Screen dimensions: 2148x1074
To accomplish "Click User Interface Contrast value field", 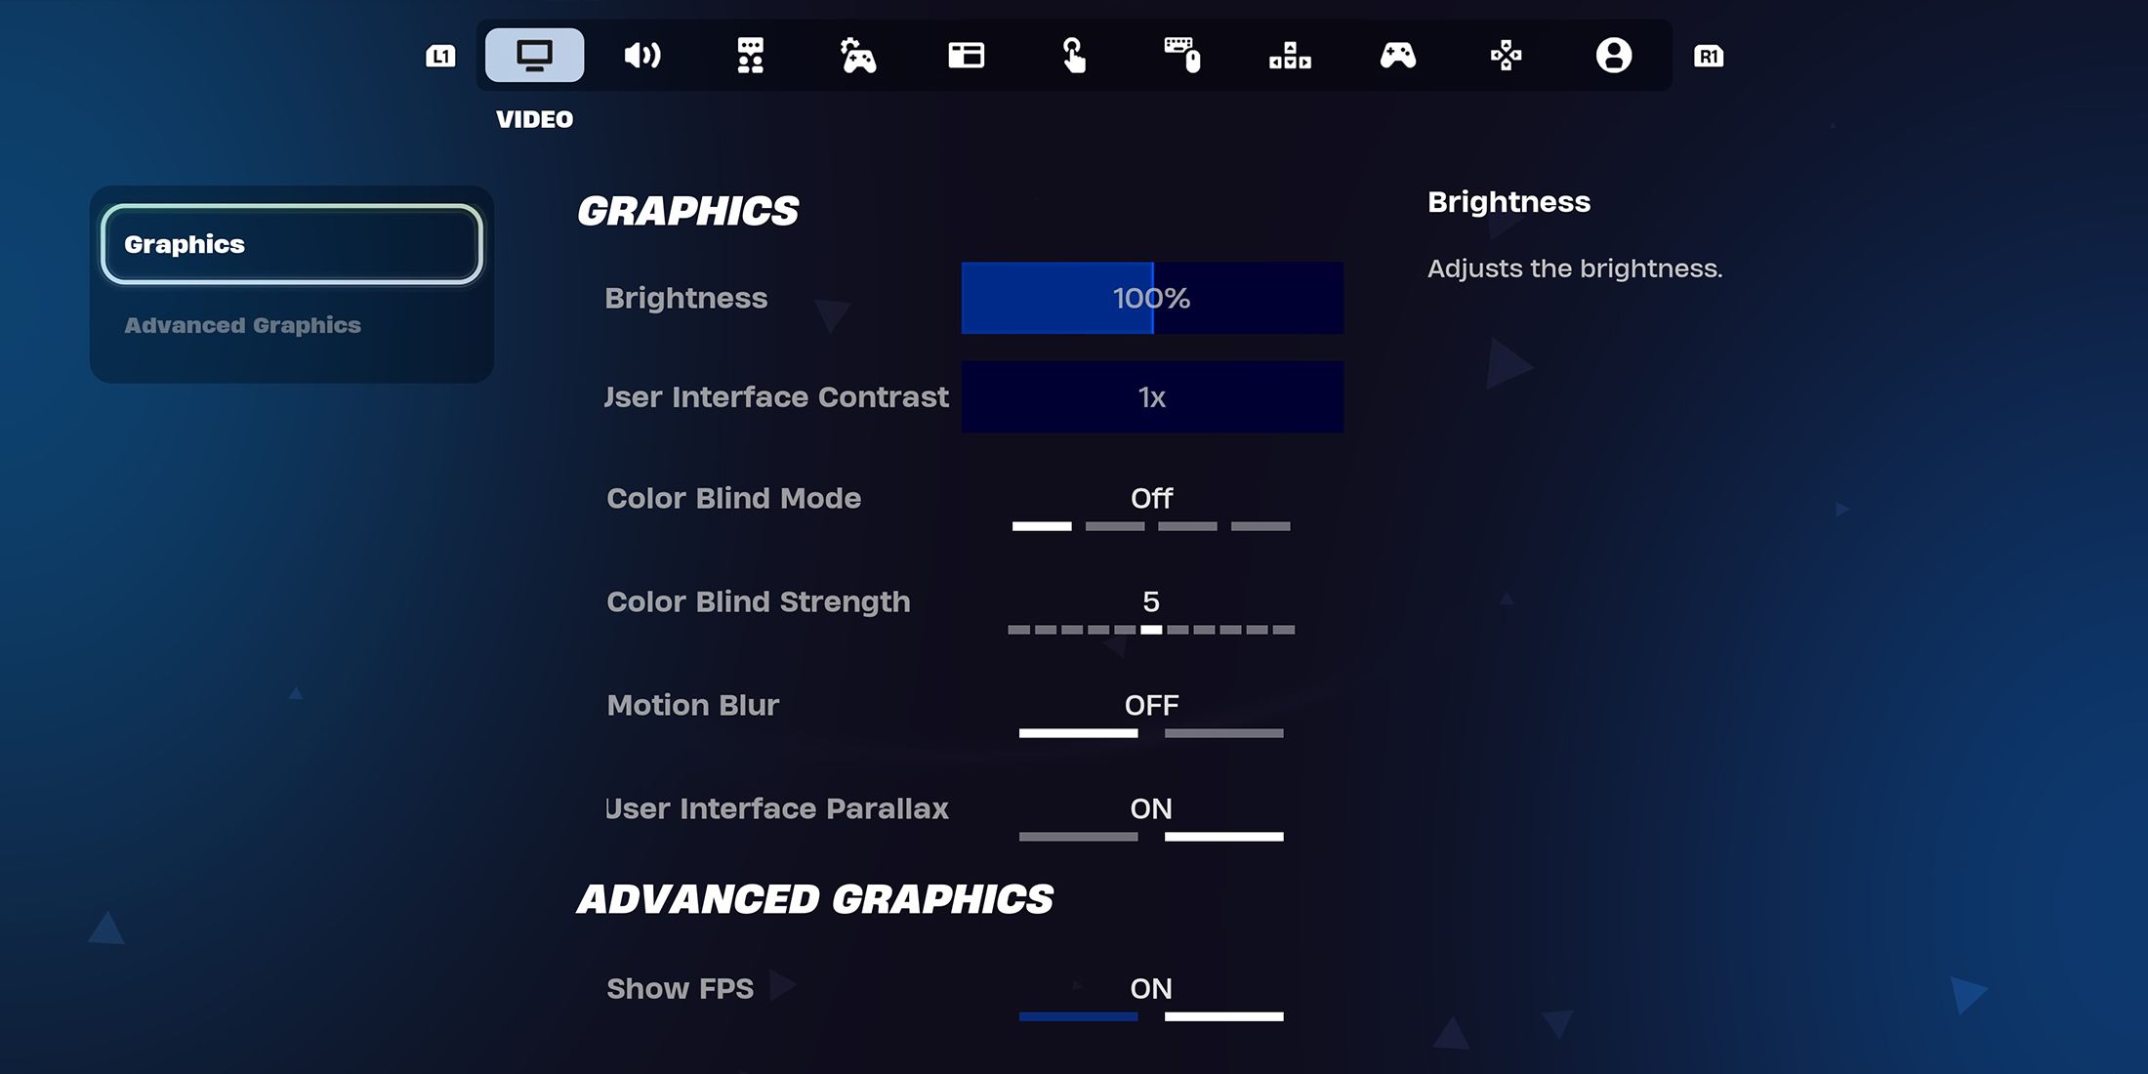I will tap(1151, 397).
